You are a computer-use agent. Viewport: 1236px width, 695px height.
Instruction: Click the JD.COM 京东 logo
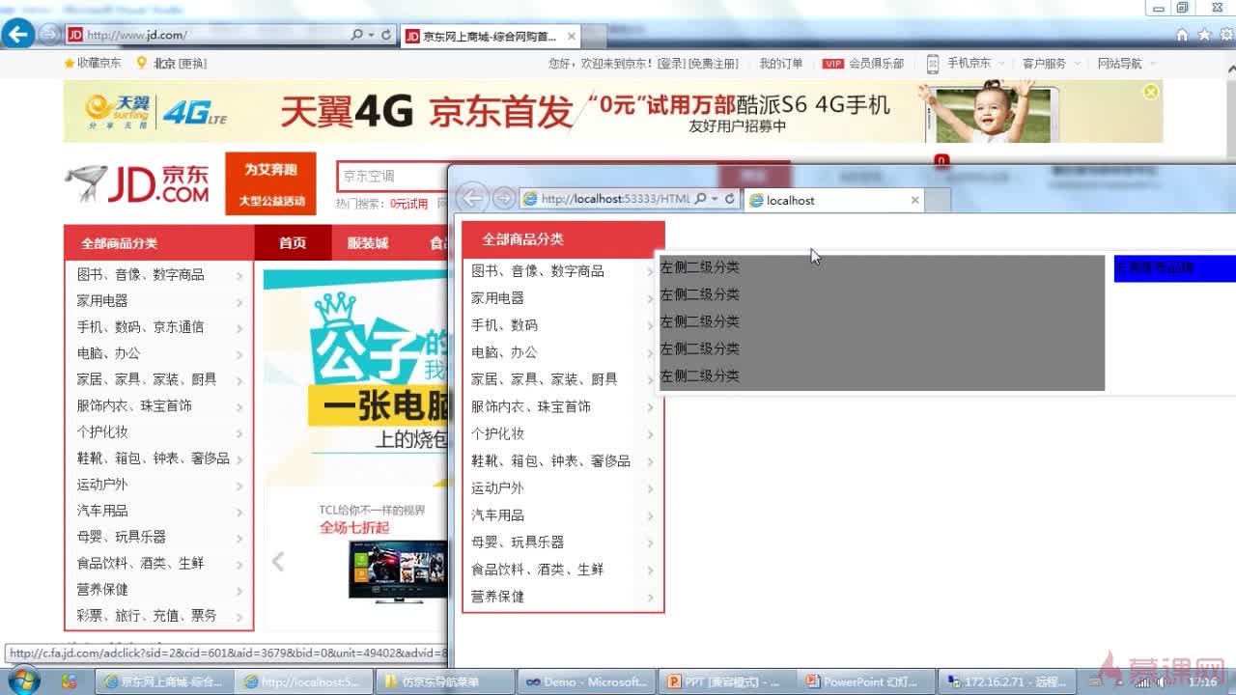[138, 182]
